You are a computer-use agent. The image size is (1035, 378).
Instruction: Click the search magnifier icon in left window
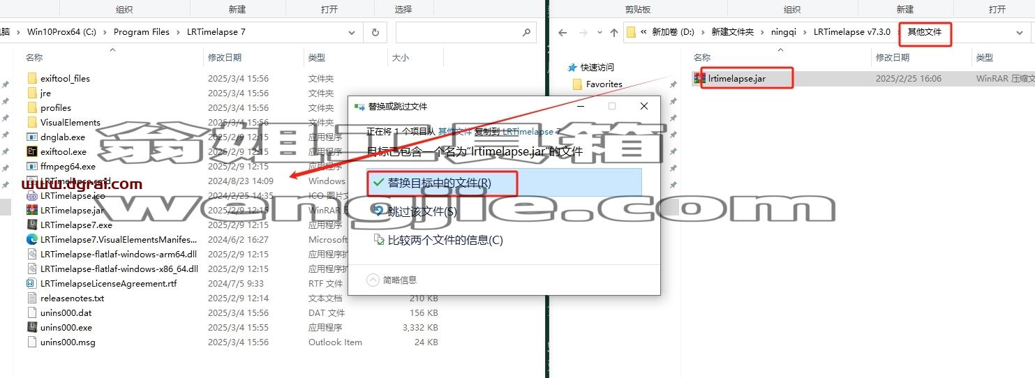pyautogui.click(x=526, y=32)
